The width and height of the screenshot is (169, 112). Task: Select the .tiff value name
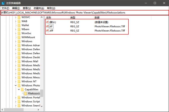[51, 30]
